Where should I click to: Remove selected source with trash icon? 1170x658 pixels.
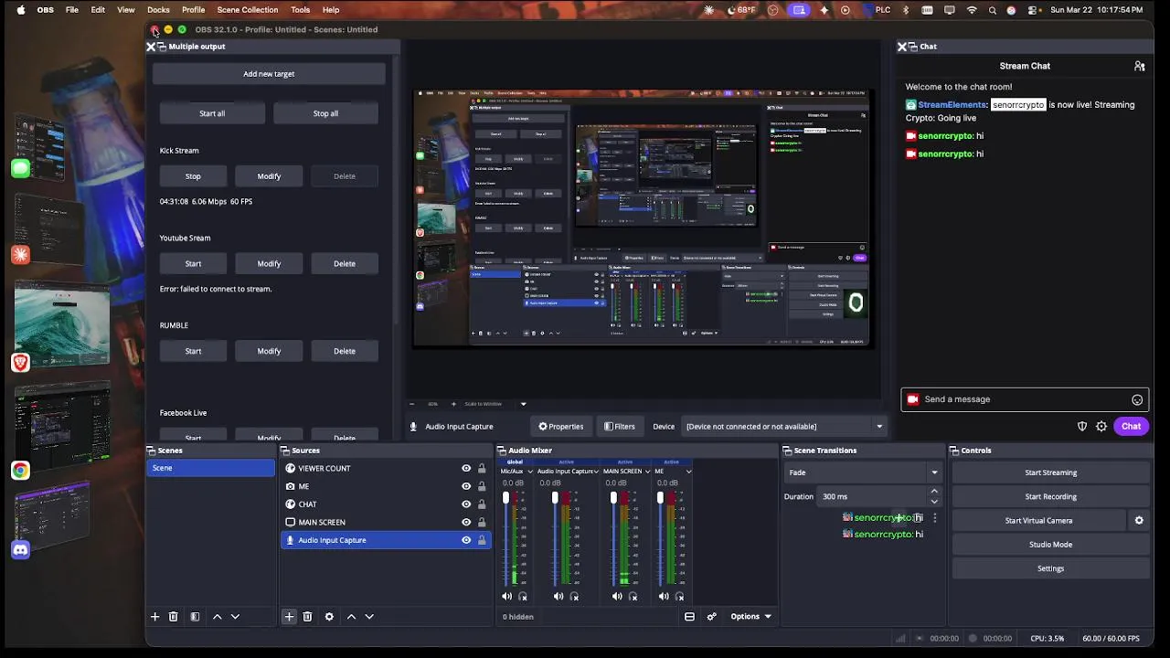point(307,617)
